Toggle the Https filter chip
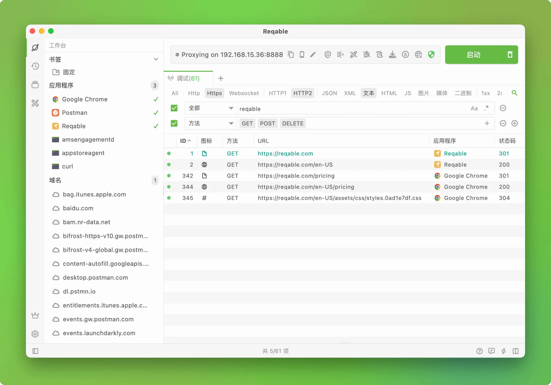This screenshot has width=551, height=385. [x=215, y=93]
